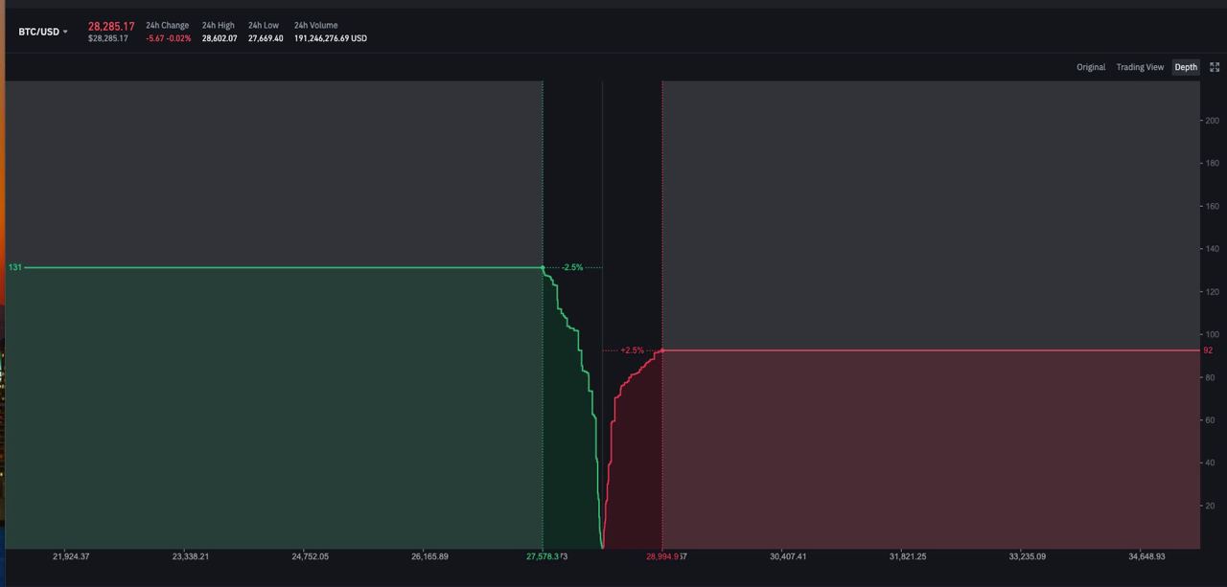The image size is (1227, 587).
Task: Click the red 92 ask depth label
Action: click(x=1208, y=350)
